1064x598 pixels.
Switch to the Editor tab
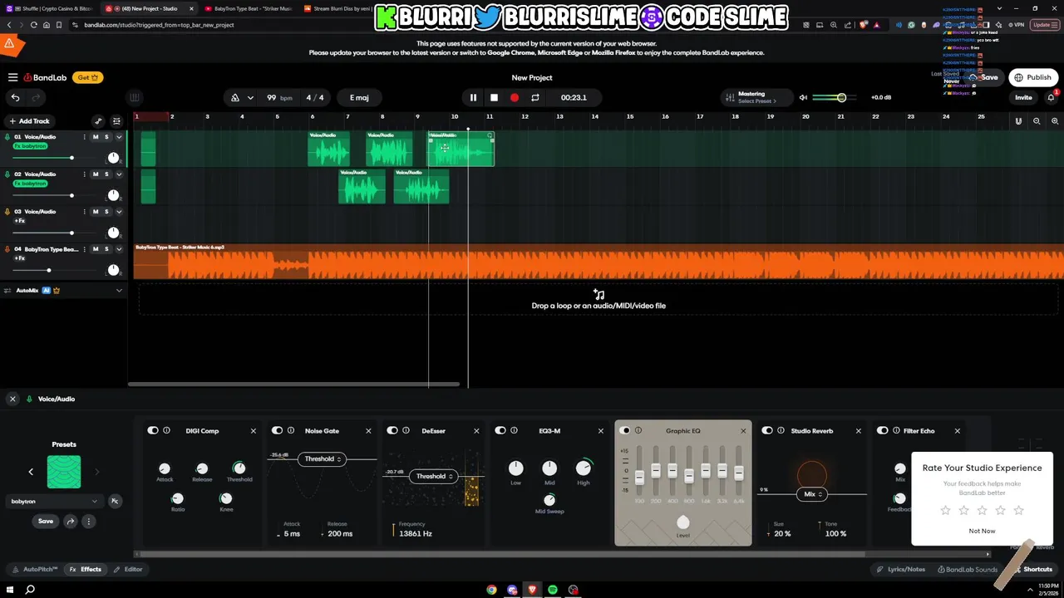128,569
